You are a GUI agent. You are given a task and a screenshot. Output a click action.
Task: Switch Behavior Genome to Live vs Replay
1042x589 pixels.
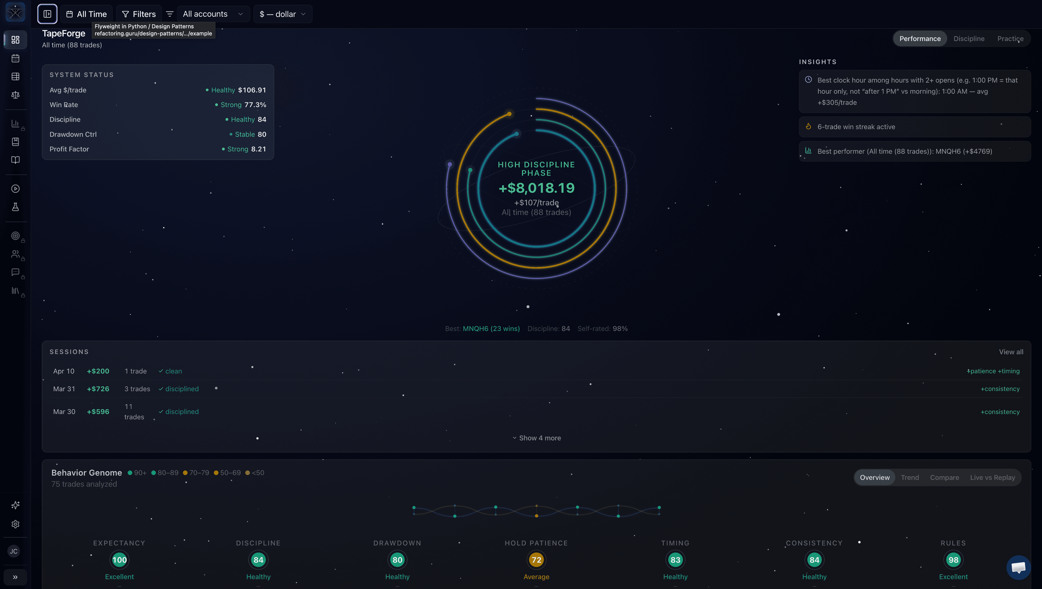992,477
